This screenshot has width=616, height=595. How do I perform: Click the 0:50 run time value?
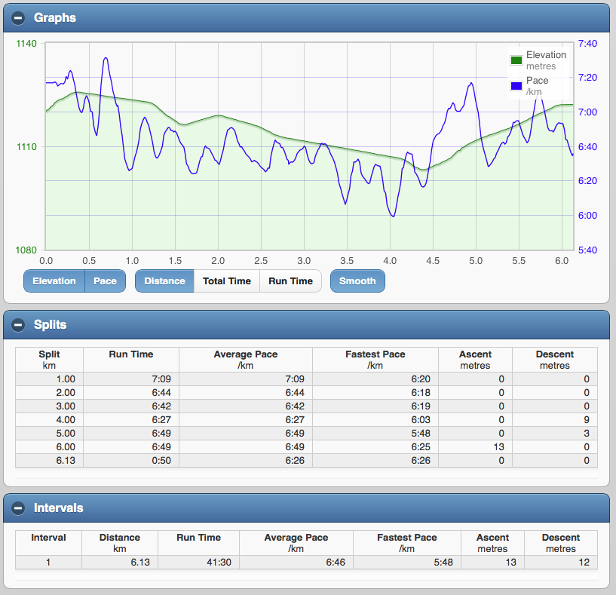click(161, 461)
